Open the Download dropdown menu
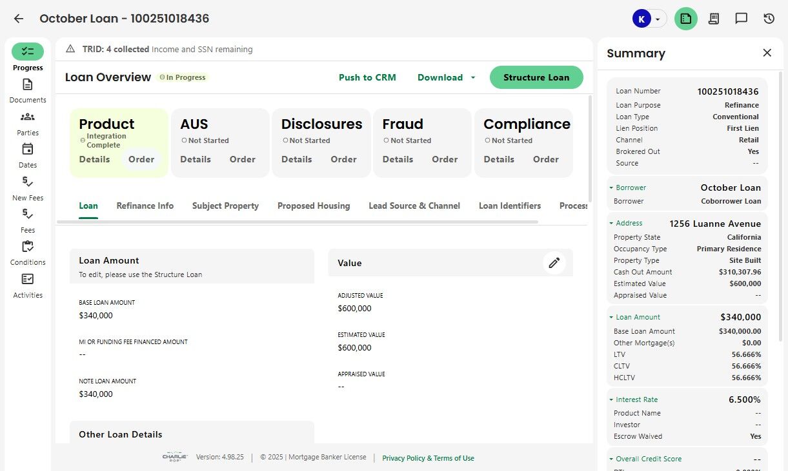 [x=447, y=77]
